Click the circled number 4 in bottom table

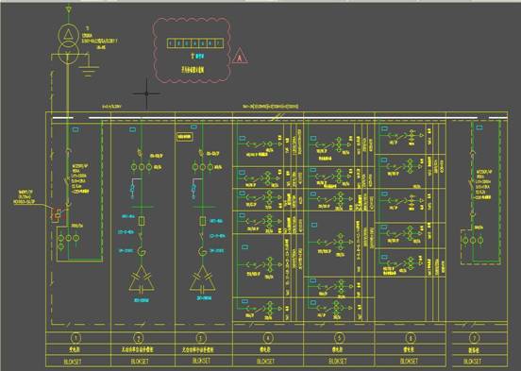tap(268, 338)
